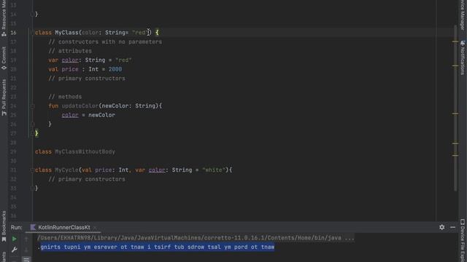Open Resource Manager tool window
This screenshot has height=262, width=467.
pos(4,18)
